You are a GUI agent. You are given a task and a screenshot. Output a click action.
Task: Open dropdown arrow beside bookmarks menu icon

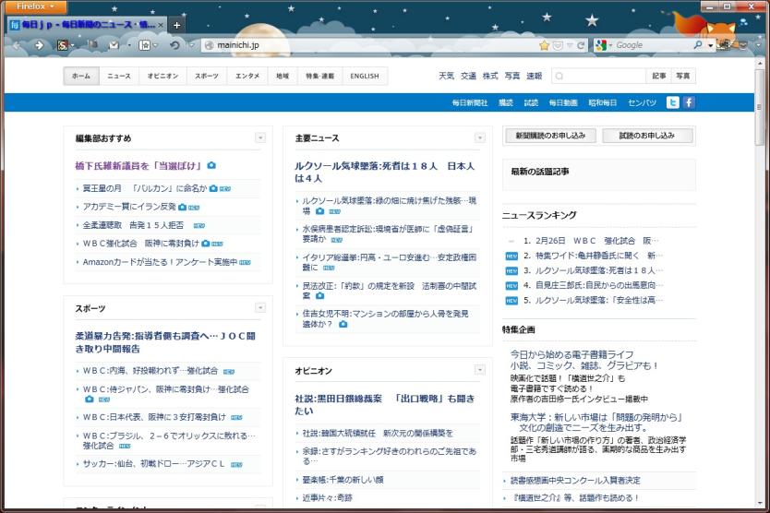pyautogui.click(x=155, y=45)
